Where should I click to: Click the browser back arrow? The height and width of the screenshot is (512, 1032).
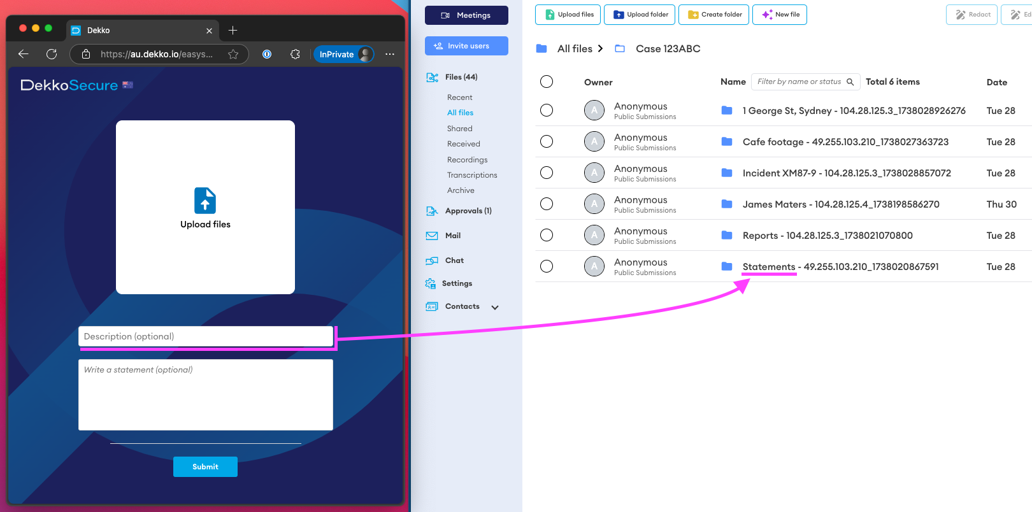(24, 54)
